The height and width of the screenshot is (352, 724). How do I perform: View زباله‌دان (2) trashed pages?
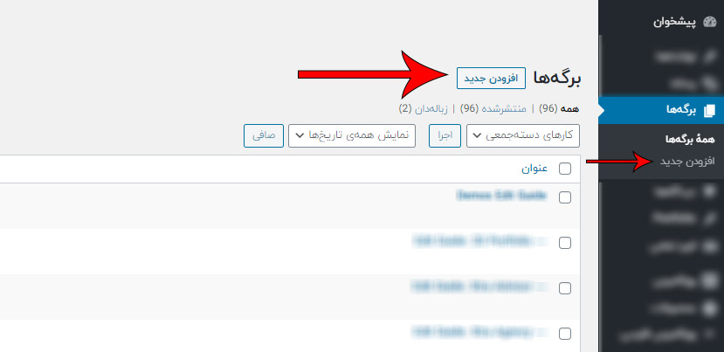coord(424,108)
